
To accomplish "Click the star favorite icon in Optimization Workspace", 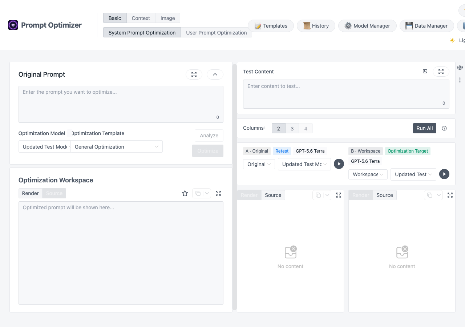I will (x=185, y=193).
